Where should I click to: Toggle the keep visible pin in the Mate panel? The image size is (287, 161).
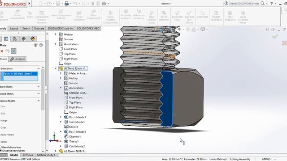13,51
